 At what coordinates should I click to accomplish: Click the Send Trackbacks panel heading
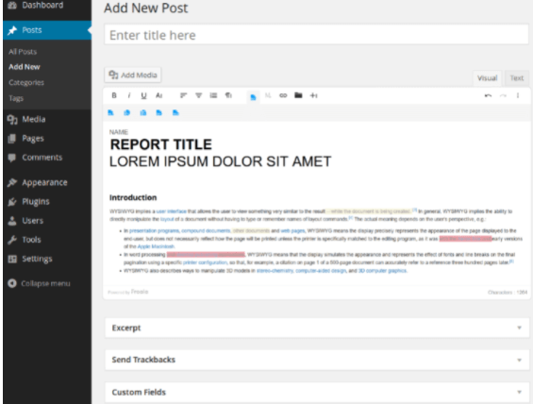(x=143, y=360)
